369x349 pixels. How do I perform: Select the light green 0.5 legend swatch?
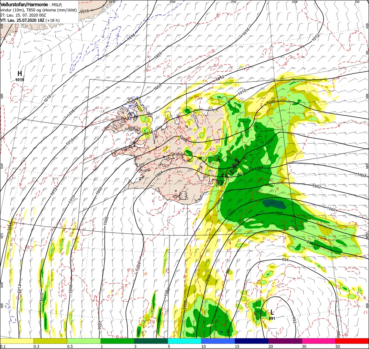tap(84, 341)
